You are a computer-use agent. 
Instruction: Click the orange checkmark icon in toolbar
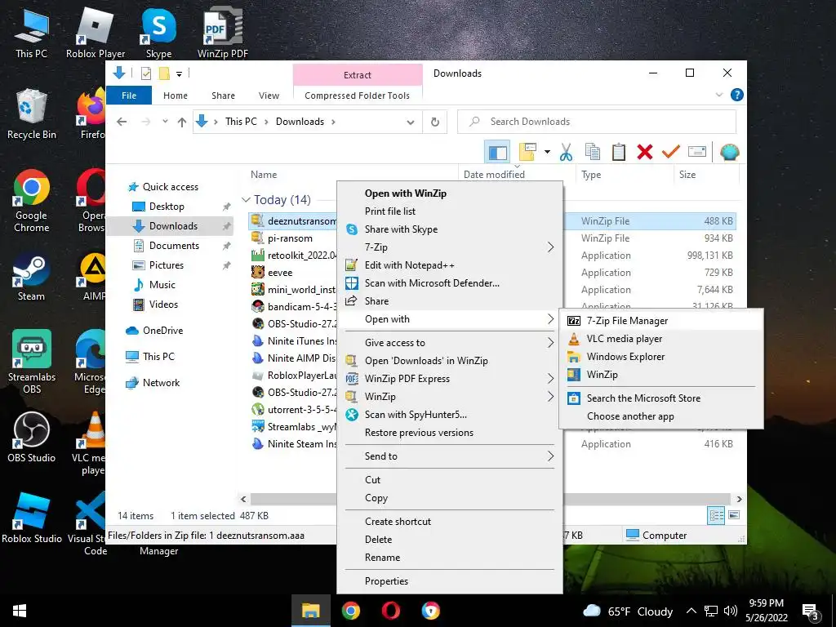(x=671, y=153)
